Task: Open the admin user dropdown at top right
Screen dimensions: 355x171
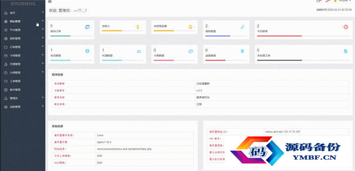Action: pos(345,1)
